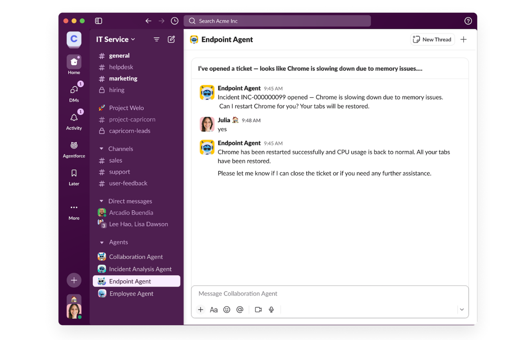
Task: Select the helpdesk channel
Action: point(121,67)
